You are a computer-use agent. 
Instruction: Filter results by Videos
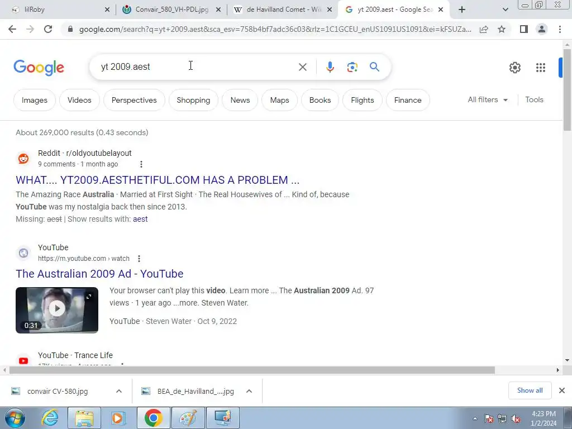[79, 100]
